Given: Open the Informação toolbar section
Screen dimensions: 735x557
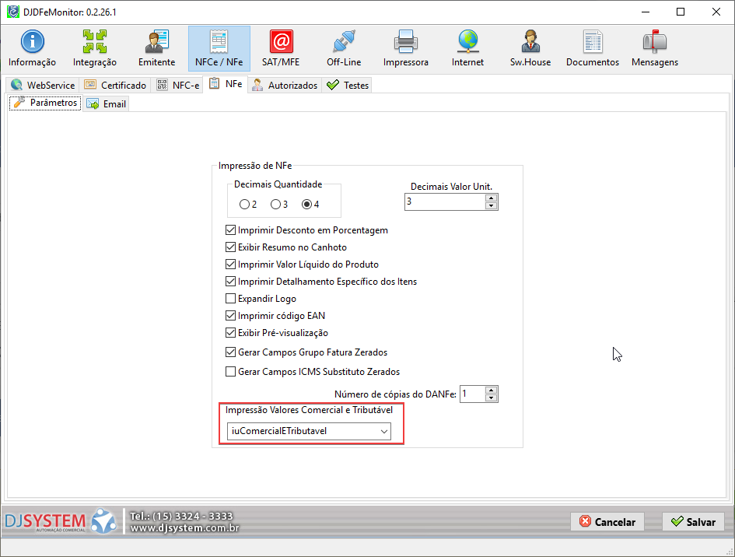Looking at the screenshot, I should point(32,48).
